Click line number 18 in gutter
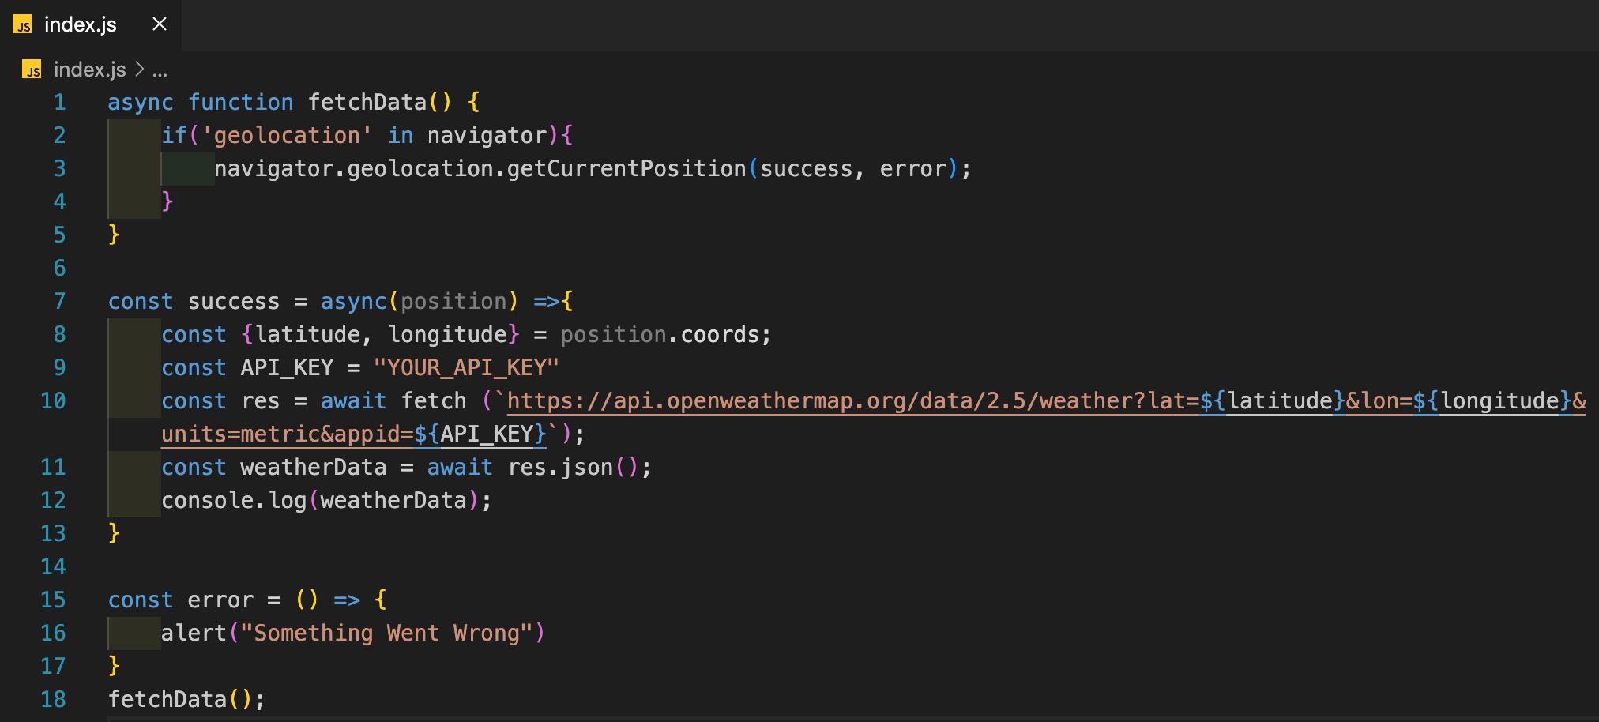This screenshot has width=1599, height=722. tap(53, 700)
